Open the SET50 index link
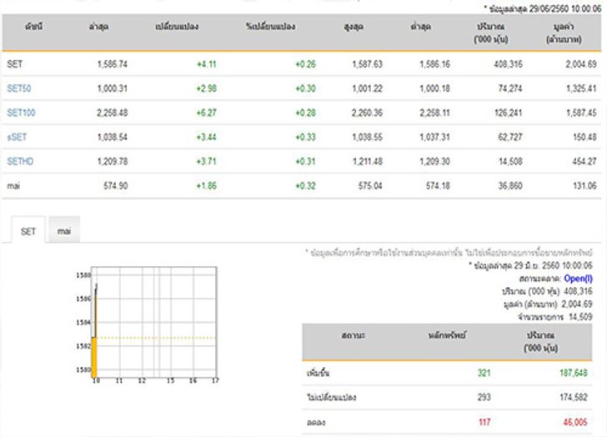The height and width of the screenshot is (437, 607). click(x=19, y=88)
